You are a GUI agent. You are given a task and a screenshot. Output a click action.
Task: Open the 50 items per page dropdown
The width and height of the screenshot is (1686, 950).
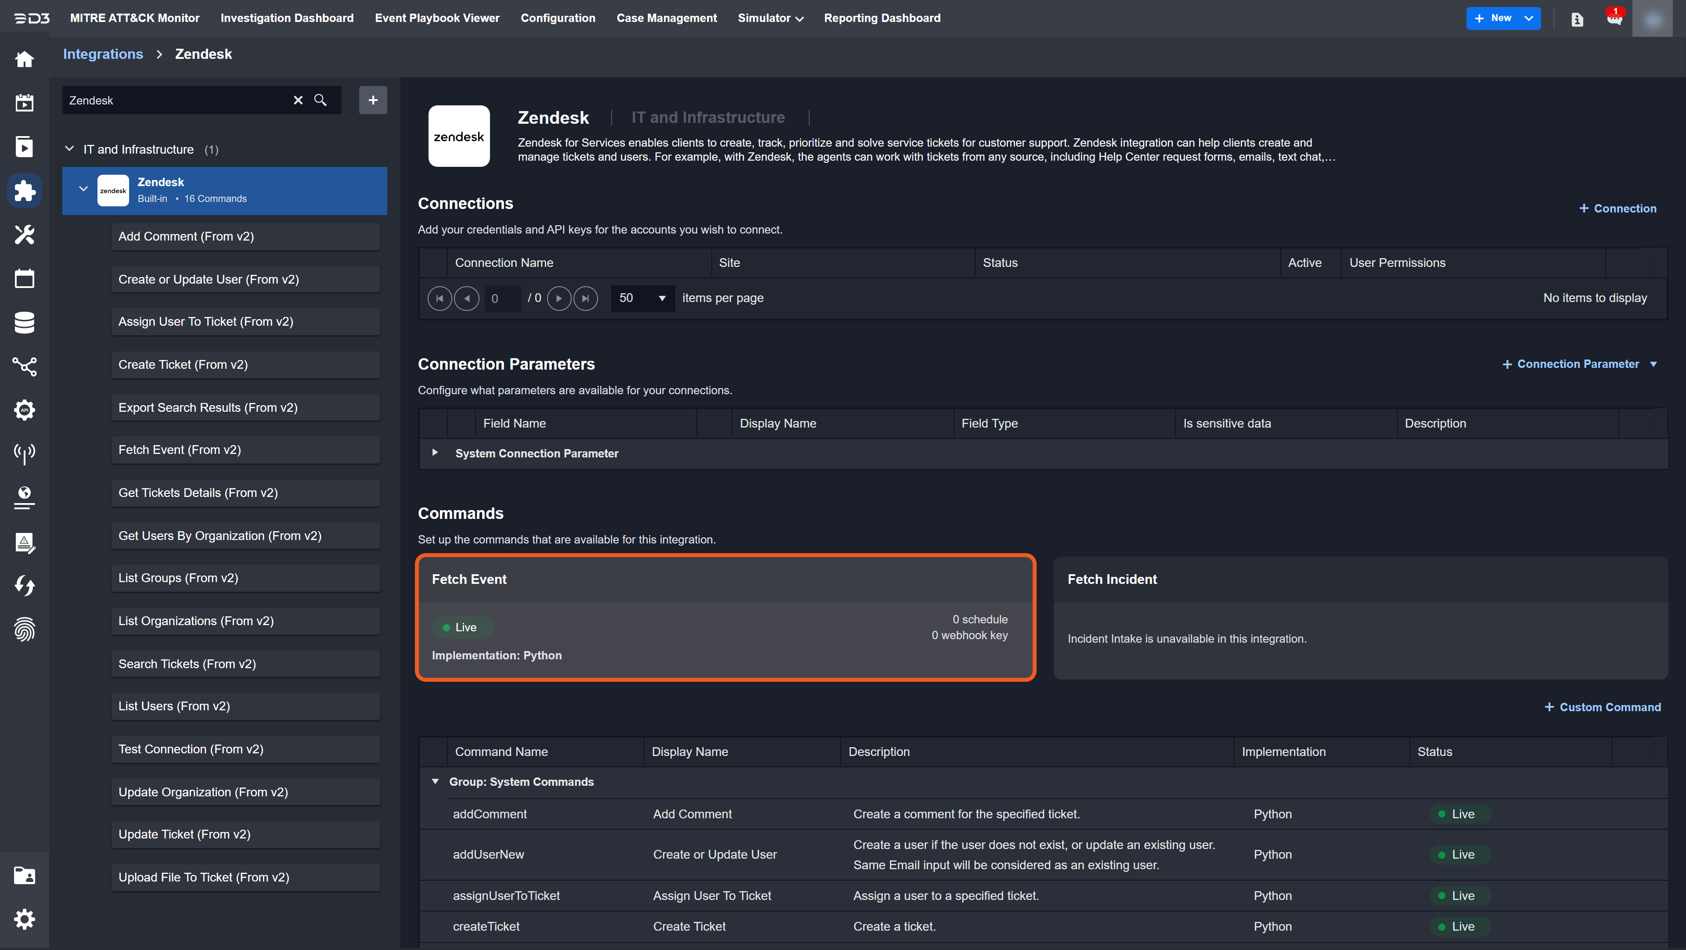pos(642,299)
